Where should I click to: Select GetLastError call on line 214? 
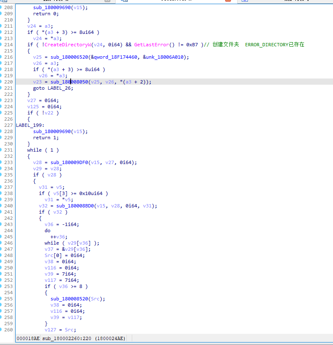tap(152, 45)
